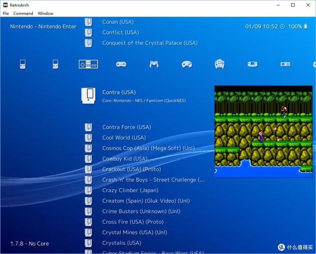The height and width of the screenshot is (254, 316).
Task: Select the SNES controller system icon
Action: pyautogui.click(x=121, y=64)
